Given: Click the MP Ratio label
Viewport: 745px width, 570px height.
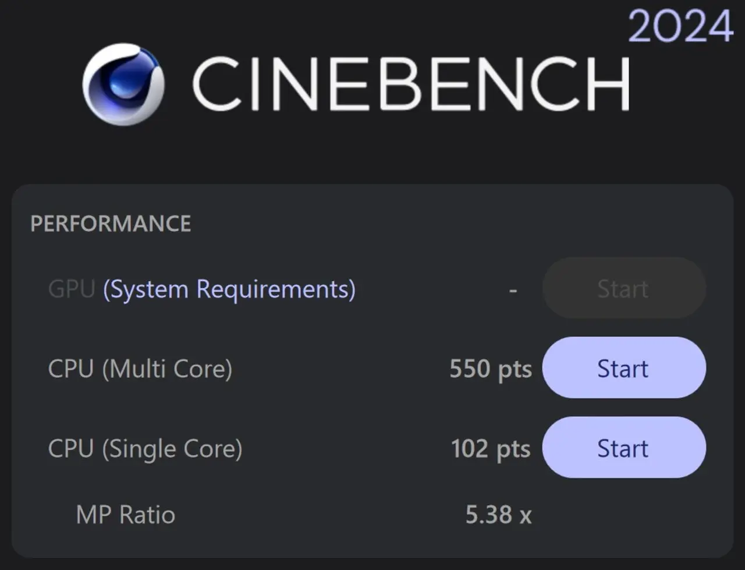Looking at the screenshot, I should pyautogui.click(x=126, y=515).
